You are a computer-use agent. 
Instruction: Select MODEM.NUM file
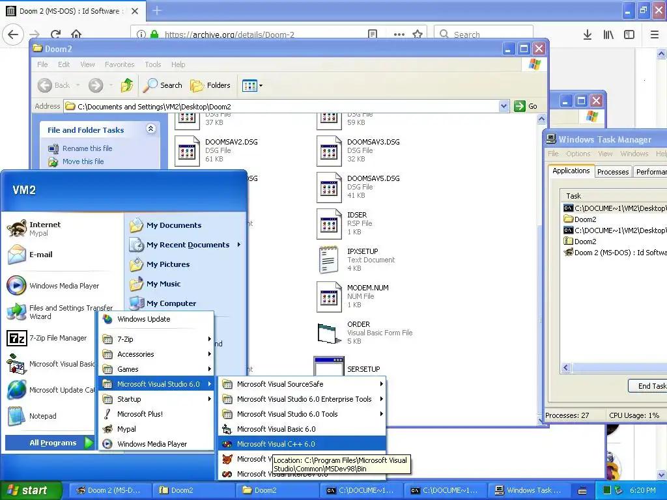pos(353,296)
